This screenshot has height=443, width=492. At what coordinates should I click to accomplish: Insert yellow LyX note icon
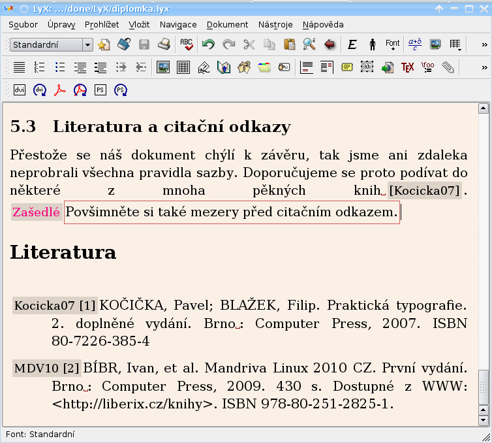point(346,67)
